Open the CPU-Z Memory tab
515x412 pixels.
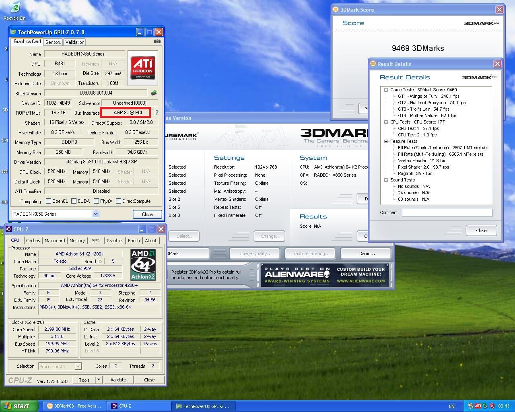click(x=77, y=241)
